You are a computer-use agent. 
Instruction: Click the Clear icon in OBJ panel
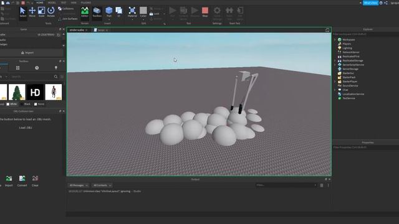pyautogui.click(x=35, y=179)
